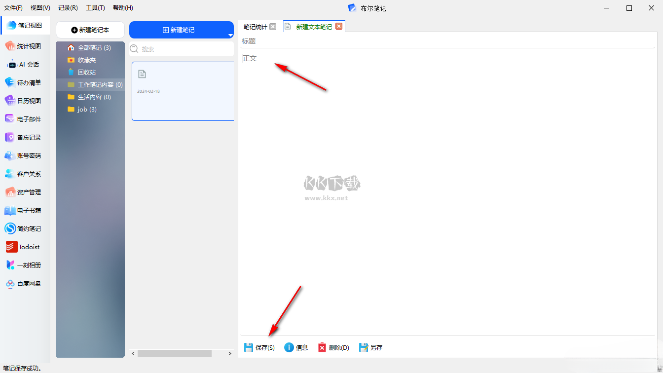Open the 统计视图 sidebar icon
This screenshot has height=373, width=663.
(x=10, y=46)
